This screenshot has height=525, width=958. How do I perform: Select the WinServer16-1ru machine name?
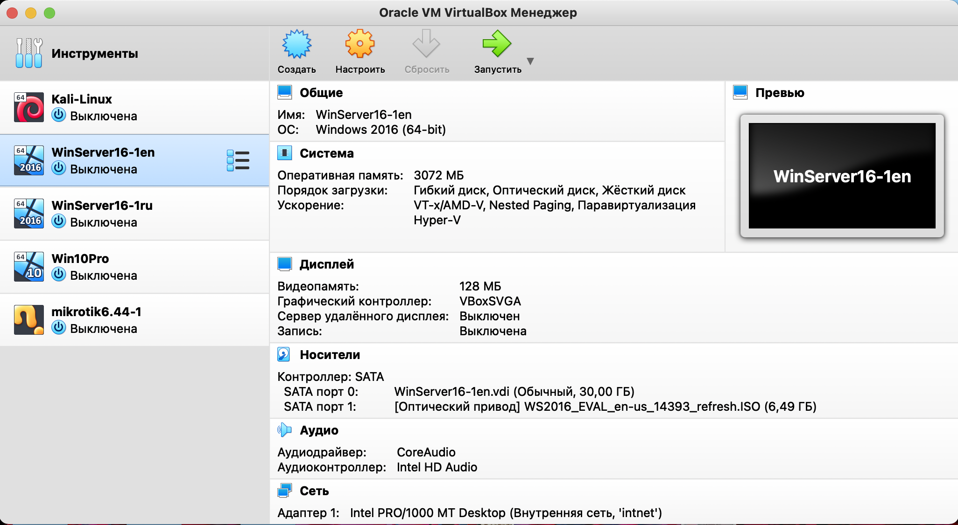[102, 206]
